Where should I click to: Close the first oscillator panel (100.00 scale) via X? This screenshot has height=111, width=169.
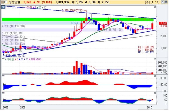pyautogui.click(x=155, y=76)
